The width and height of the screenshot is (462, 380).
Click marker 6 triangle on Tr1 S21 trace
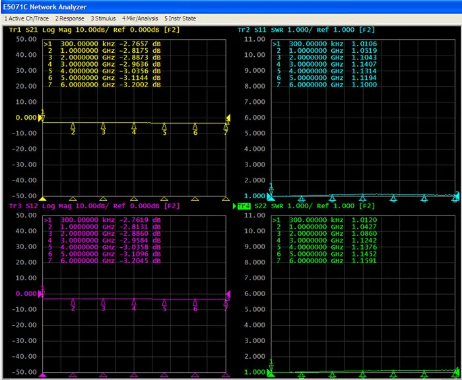[195, 126]
